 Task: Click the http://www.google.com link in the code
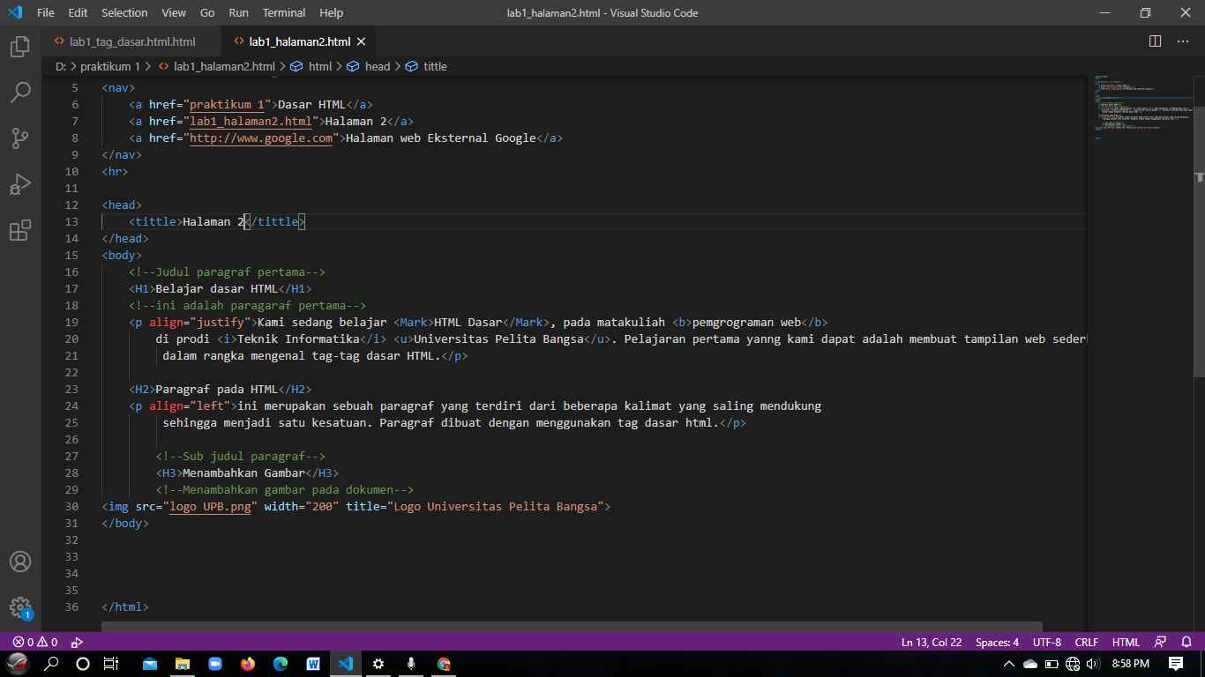click(260, 138)
